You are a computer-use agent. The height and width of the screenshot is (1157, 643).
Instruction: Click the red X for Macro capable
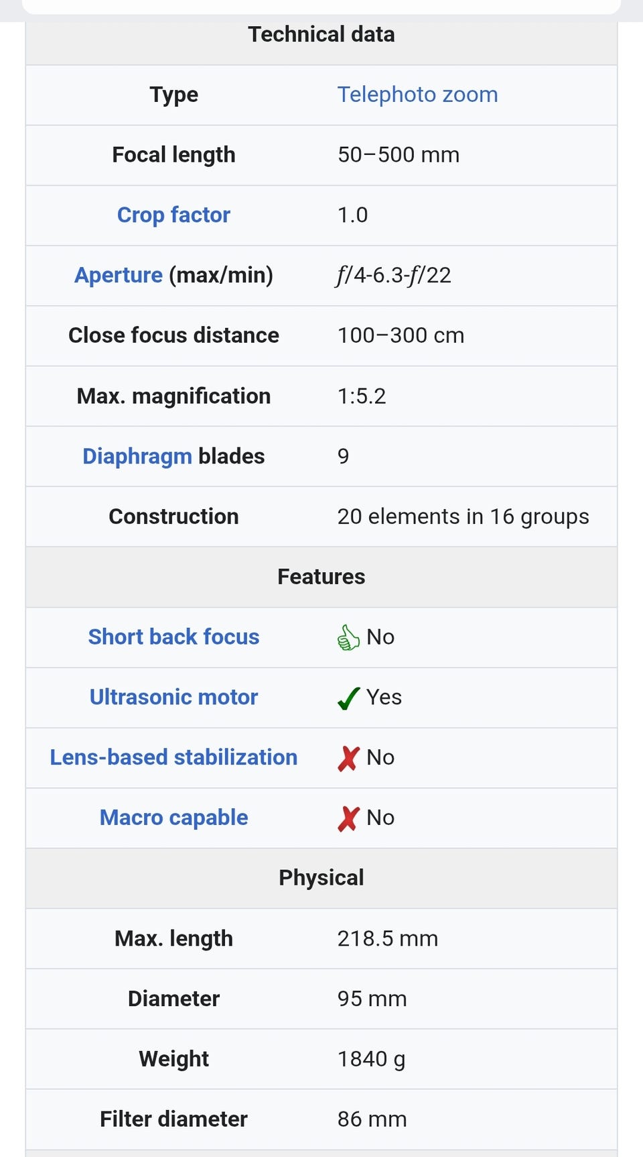point(349,818)
